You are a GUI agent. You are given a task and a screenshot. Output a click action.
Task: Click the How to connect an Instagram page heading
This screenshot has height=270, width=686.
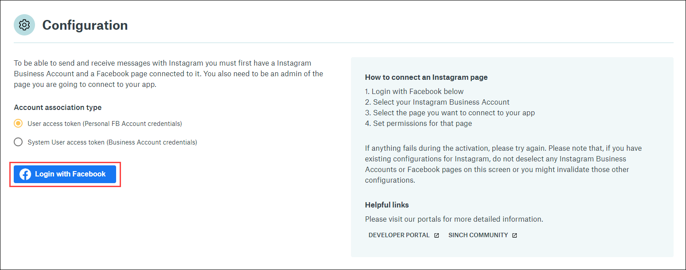pos(426,77)
